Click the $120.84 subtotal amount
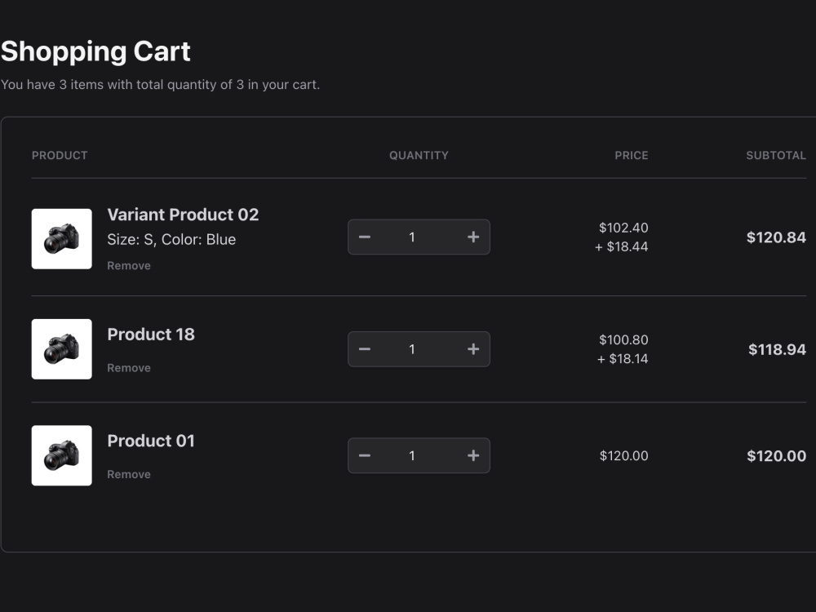Image resolution: width=816 pixels, height=612 pixels. pos(777,237)
